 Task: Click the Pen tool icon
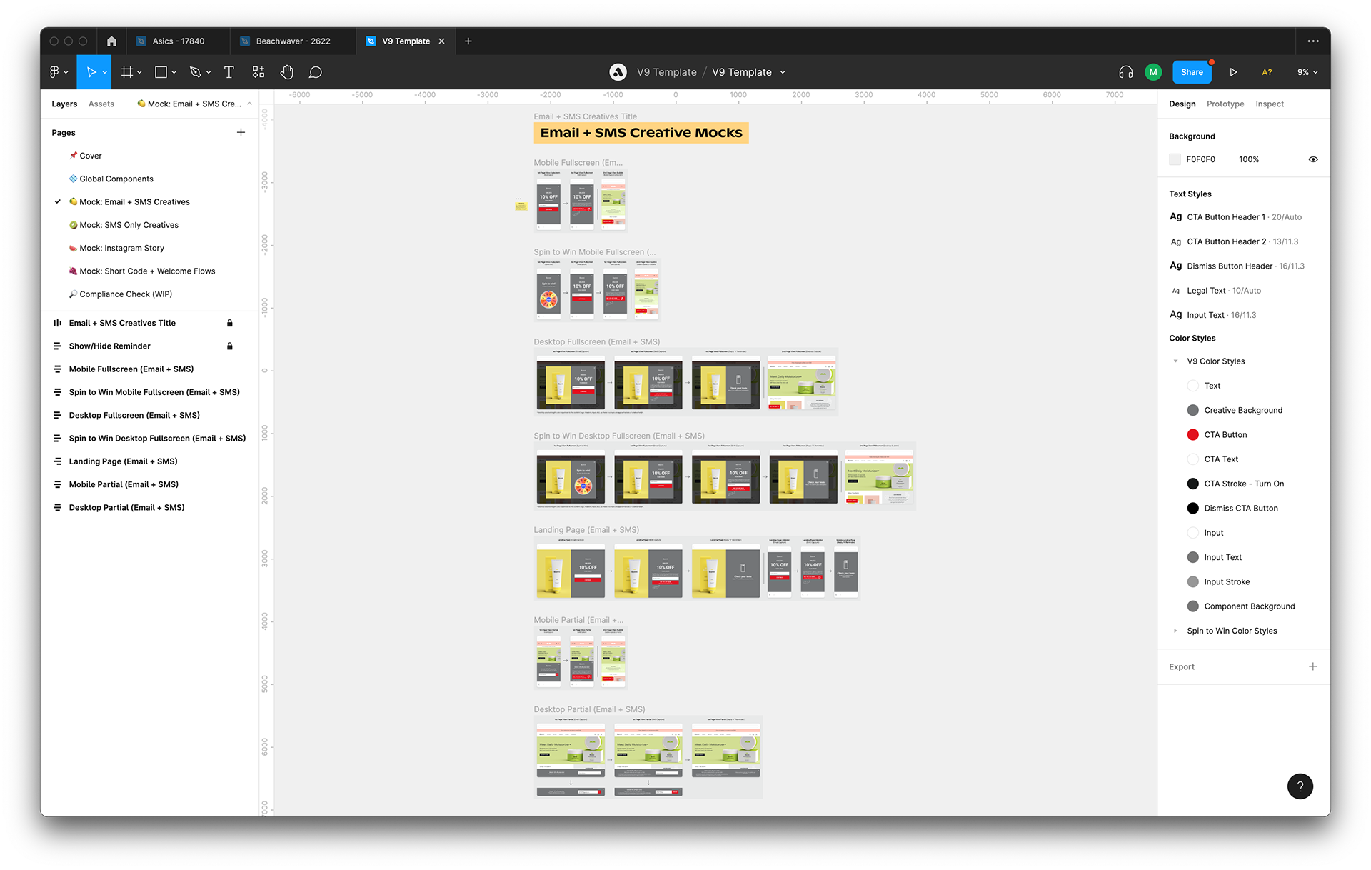click(195, 72)
